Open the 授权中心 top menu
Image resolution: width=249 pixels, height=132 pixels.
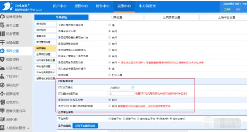click(x=81, y=6)
